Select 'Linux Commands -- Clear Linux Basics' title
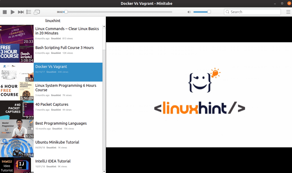This screenshot has height=173, width=292. (x=67, y=31)
